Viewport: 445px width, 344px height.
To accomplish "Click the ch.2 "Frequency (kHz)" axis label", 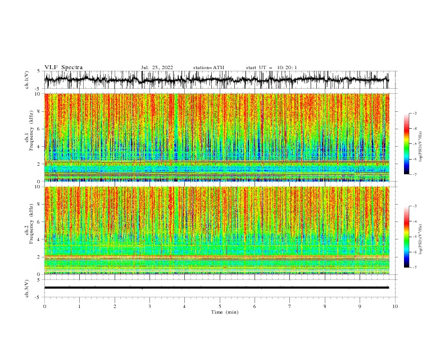I will tap(31, 224).
